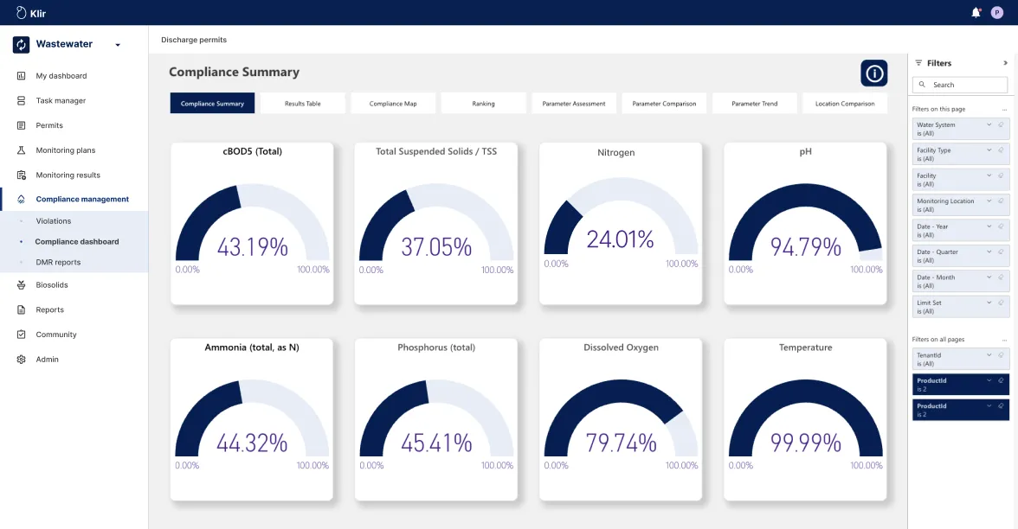
Task: Open the Parameter Trend tab
Action: click(755, 102)
